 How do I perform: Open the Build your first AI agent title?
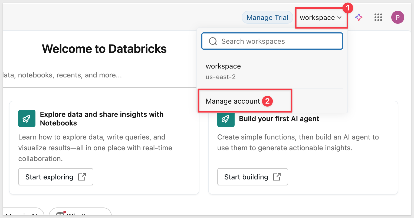279,119
